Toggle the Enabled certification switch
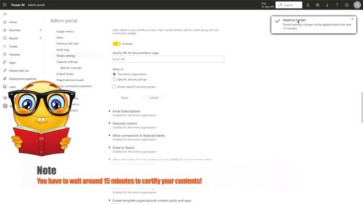This screenshot has width=363, height=204. (117, 44)
